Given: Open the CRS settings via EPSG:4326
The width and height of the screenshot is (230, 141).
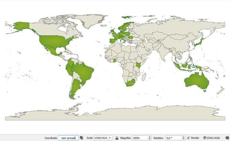Looking at the screenshot, I should pyautogui.click(x=212, y=138).
